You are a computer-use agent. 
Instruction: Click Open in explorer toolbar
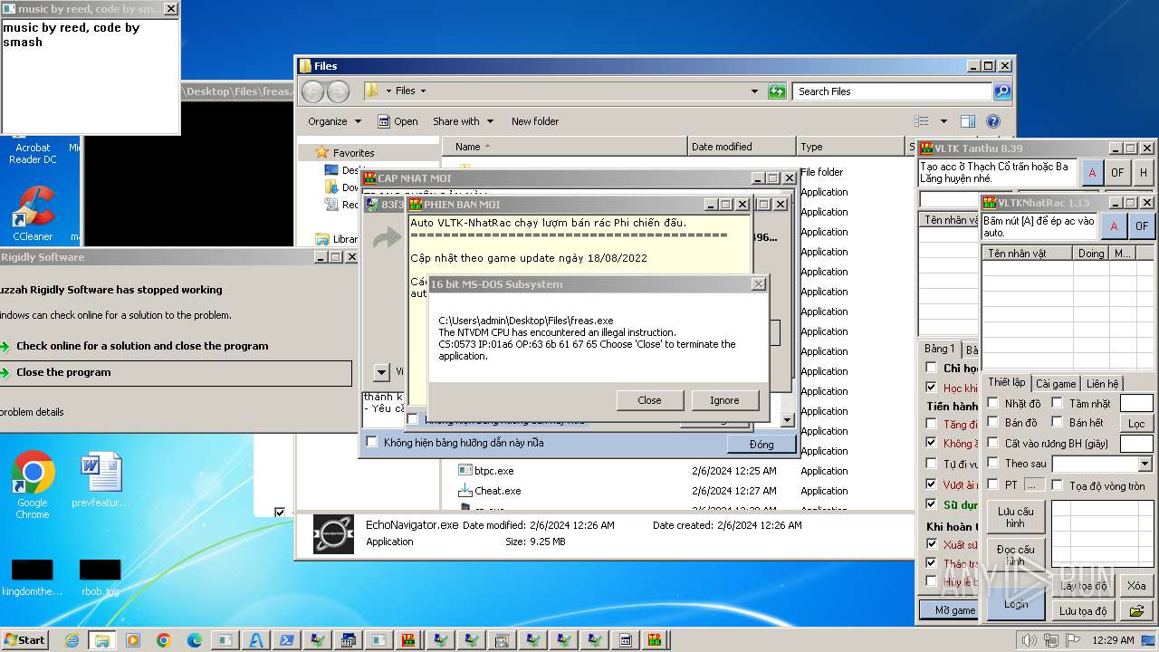tap(398, 121)
